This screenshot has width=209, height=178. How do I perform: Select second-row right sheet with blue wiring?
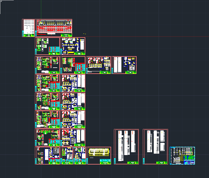[73, 46]
